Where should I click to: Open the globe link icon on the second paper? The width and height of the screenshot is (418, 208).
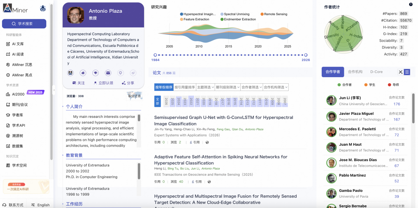click(x=209, y=182)
